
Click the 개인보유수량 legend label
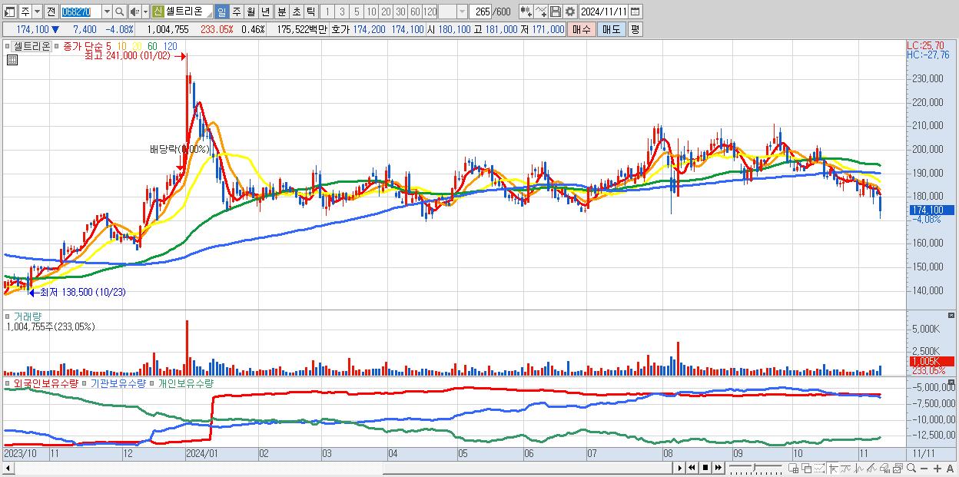point(185,383)
